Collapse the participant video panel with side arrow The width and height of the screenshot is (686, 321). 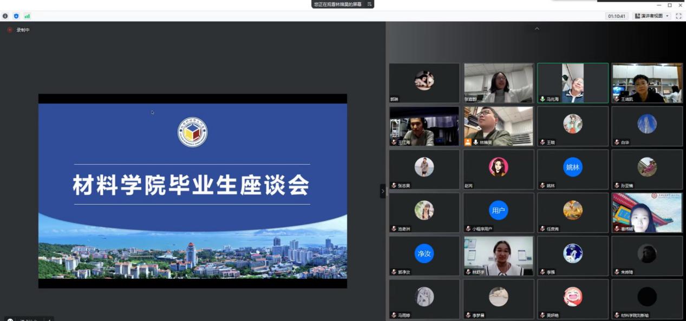tap(383, 191)
